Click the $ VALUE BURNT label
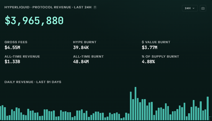Screen dimensions: 212x121 click(x=156, y=42)
